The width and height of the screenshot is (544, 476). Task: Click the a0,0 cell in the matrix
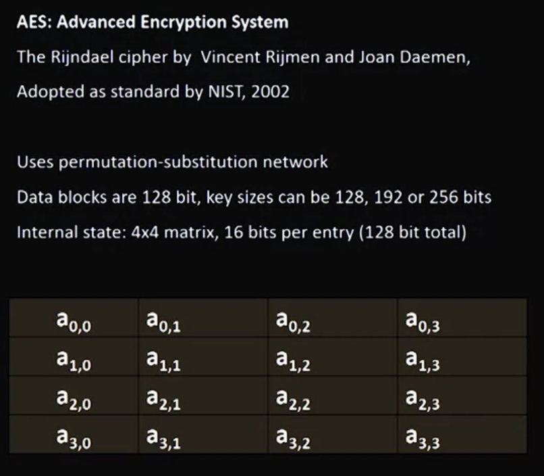pos(74,320)
